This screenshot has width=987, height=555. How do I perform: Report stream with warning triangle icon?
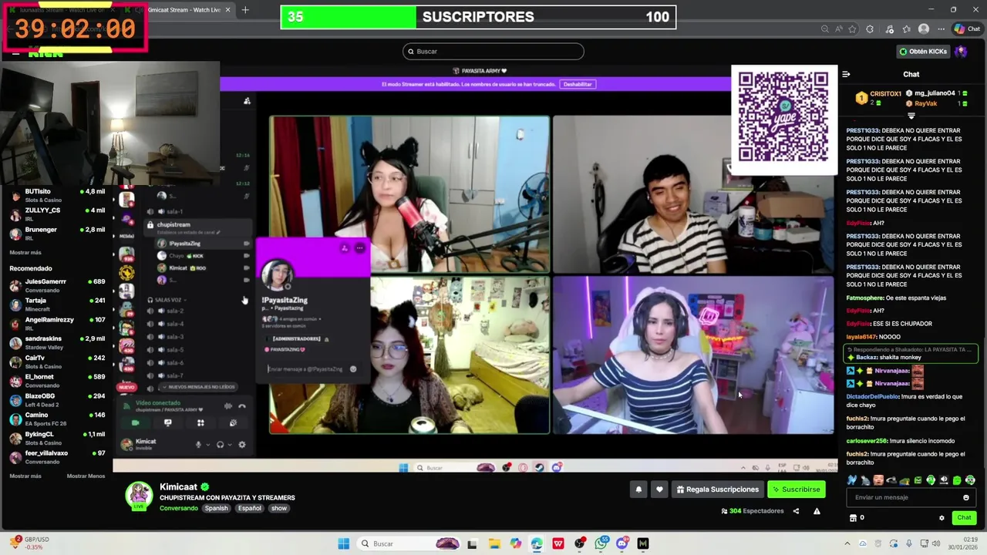tap(817, 511)
